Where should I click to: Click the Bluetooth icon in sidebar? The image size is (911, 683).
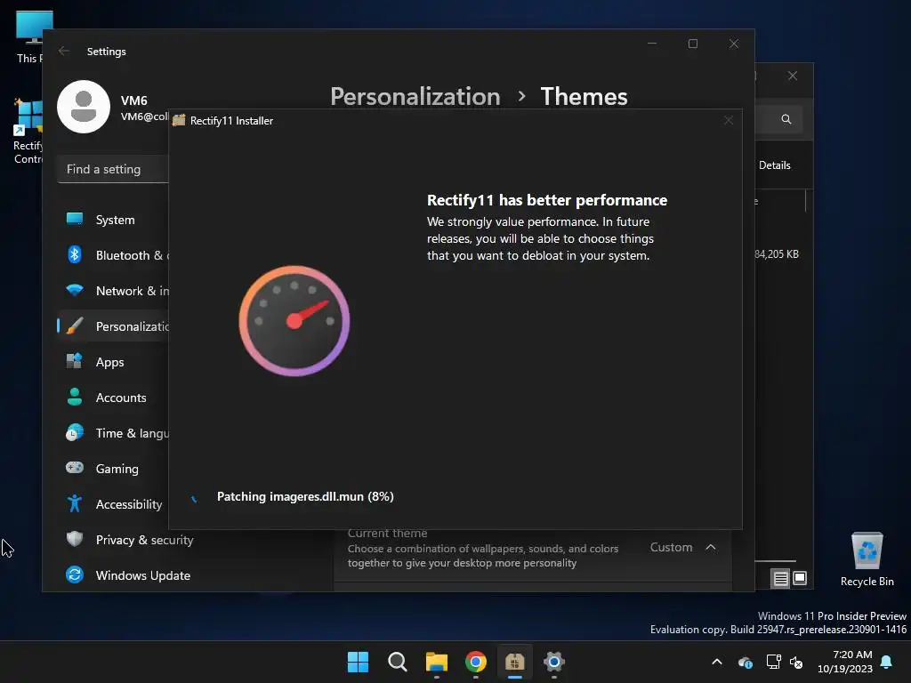[75, 254]
